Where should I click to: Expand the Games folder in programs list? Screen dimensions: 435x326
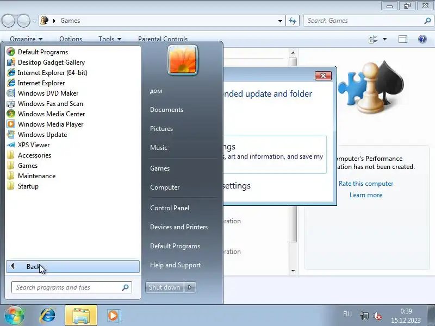pyautogui.click(x=28, y=166)
